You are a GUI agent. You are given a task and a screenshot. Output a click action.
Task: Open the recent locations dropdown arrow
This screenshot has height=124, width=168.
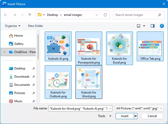22,15
